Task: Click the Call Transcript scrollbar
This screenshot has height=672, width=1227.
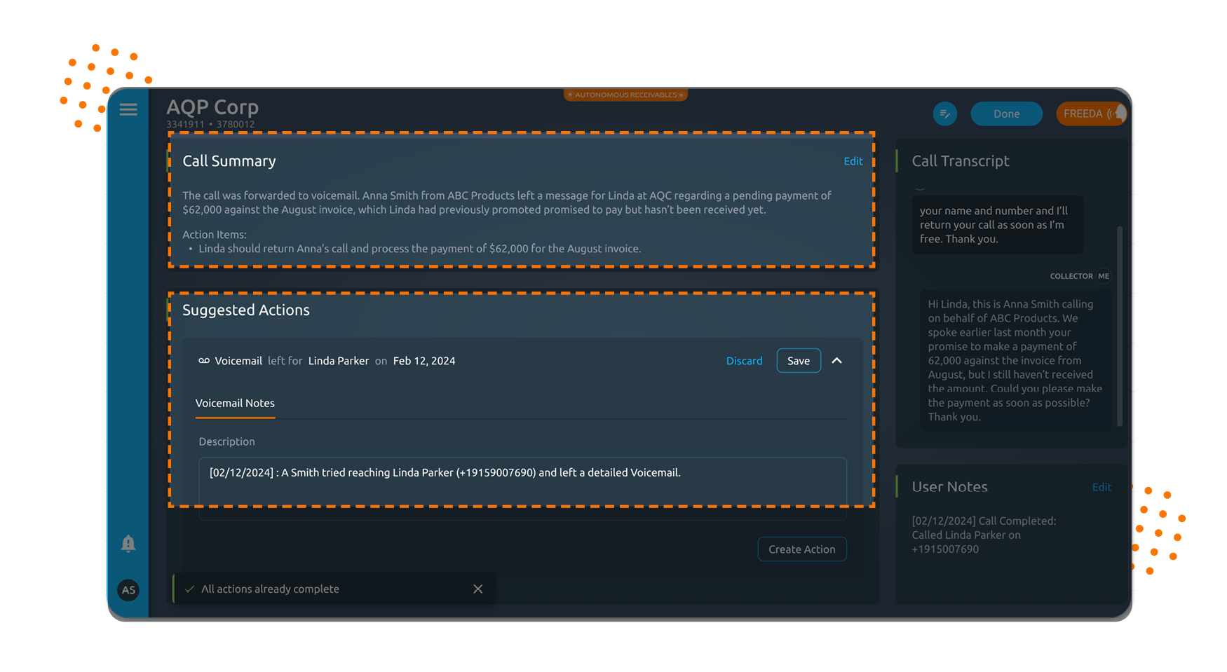Action: [1119, 327]
